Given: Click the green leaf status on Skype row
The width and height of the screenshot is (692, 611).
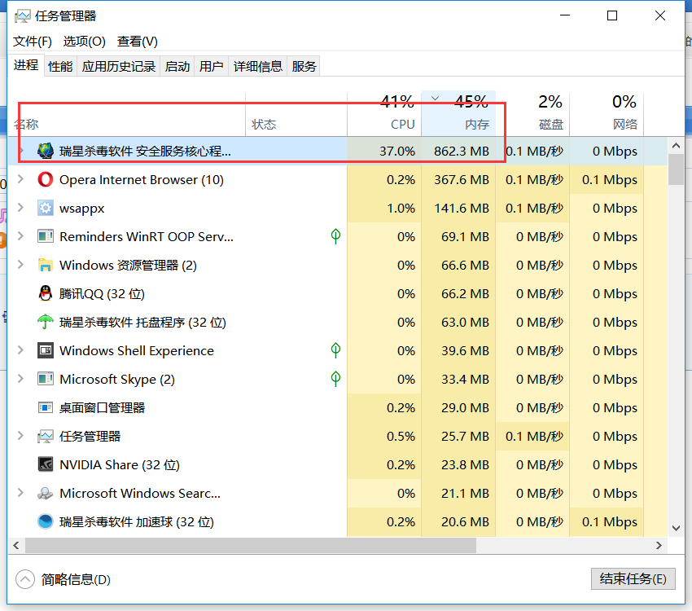Looking at the screenshot, I should [x=336, y=379].
